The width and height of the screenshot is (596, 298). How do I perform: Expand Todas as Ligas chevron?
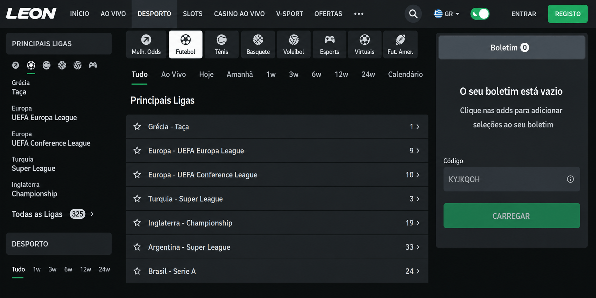pyautogui.click(x=92, y=214)
